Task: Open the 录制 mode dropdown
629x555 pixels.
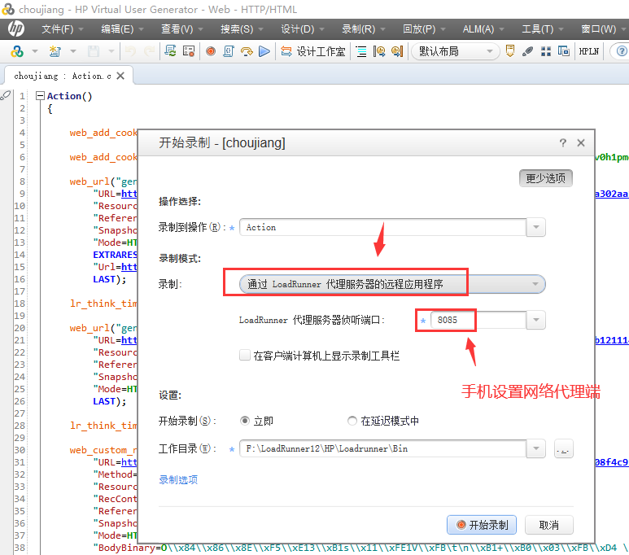Action: pyautogui.click(x=392, y=284)
